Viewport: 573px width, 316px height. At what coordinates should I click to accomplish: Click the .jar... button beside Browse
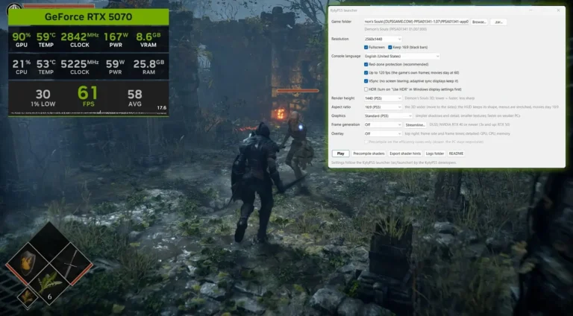pyautogui.click(x=498, y=22)
